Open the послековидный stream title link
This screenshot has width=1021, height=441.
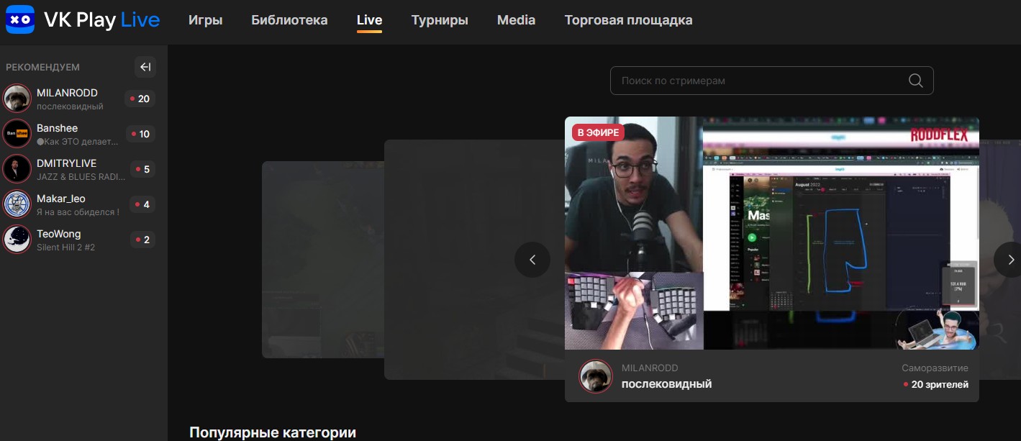click(666, 384)
